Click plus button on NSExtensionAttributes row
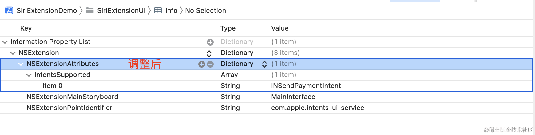Image resolution: width=535 pixels, height=135 pixels. 202,64
